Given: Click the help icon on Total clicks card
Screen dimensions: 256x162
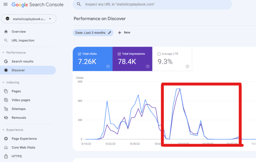Looking at the screenshot, I should tap(108, 66).
